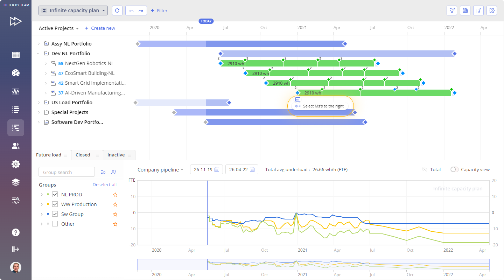Open the Company pipeline dropdown
504x280 pixels.
pyautogui.click(x=160, y=170)
